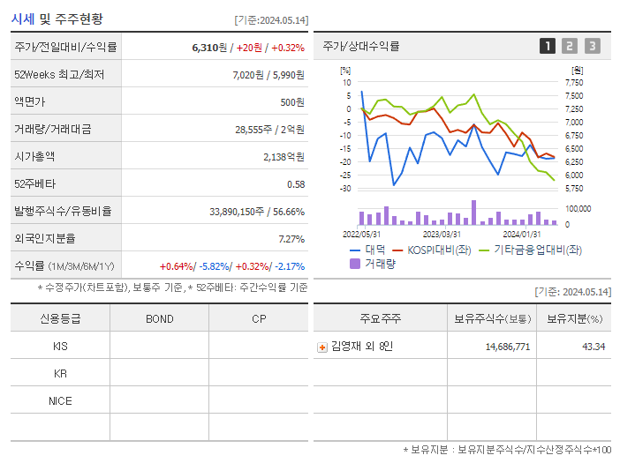Click the 액면가 row label

click(x=30, y=101)
